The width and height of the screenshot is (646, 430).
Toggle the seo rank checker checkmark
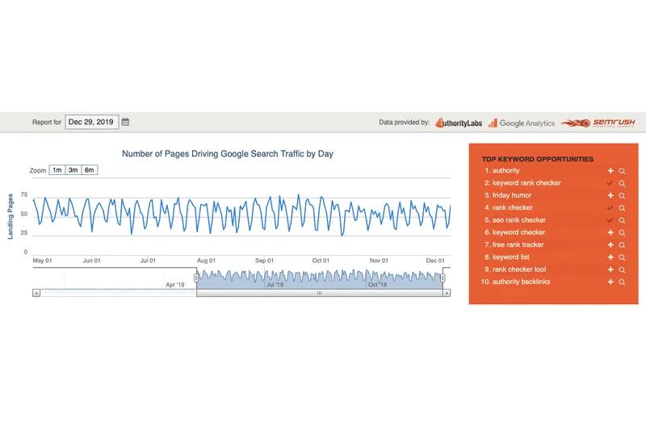coord(610,220)
